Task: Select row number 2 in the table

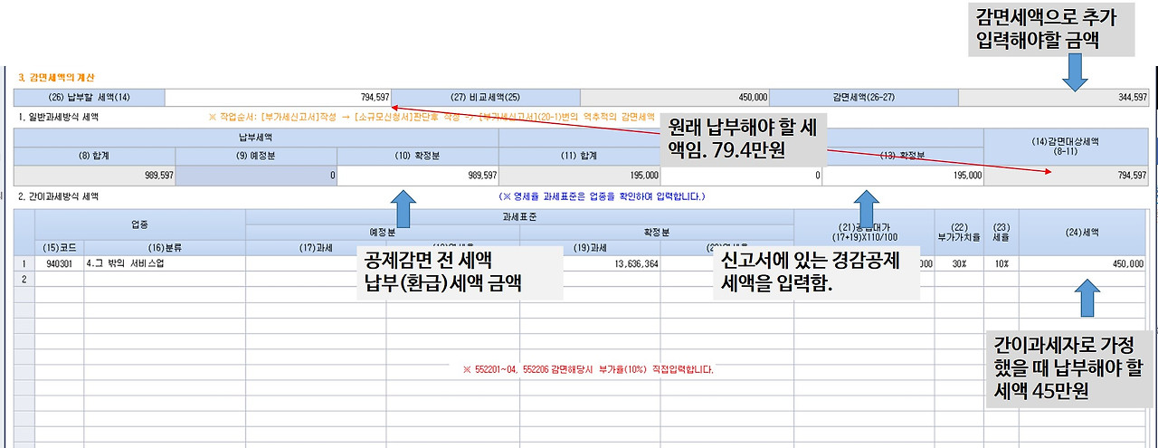Action: click(24, 280)
